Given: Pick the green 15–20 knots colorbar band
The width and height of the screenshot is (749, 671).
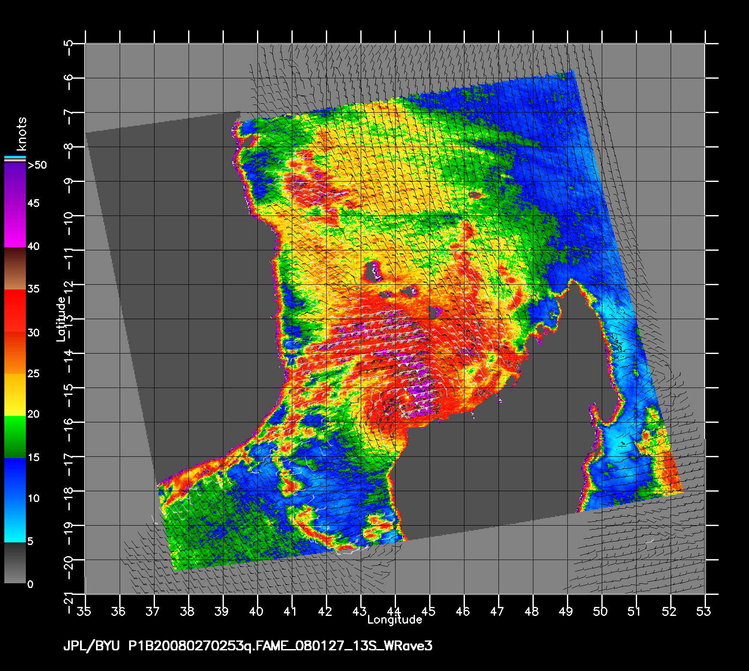Looking at the screenshot, I should 15,437.
